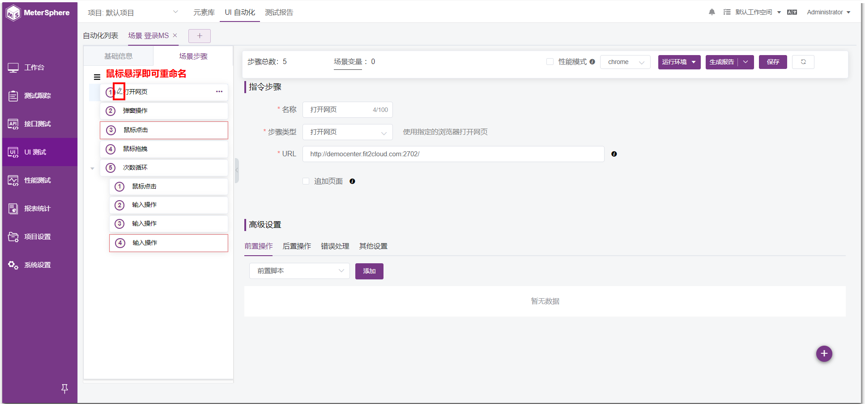Close the 场景 登录MS tab
This screenshot has height=407, width=865.
(175, 35)
